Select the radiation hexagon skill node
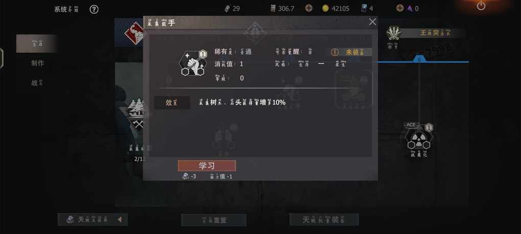The image size is (521, 234). pyautogui.click(x=419, y=140)
